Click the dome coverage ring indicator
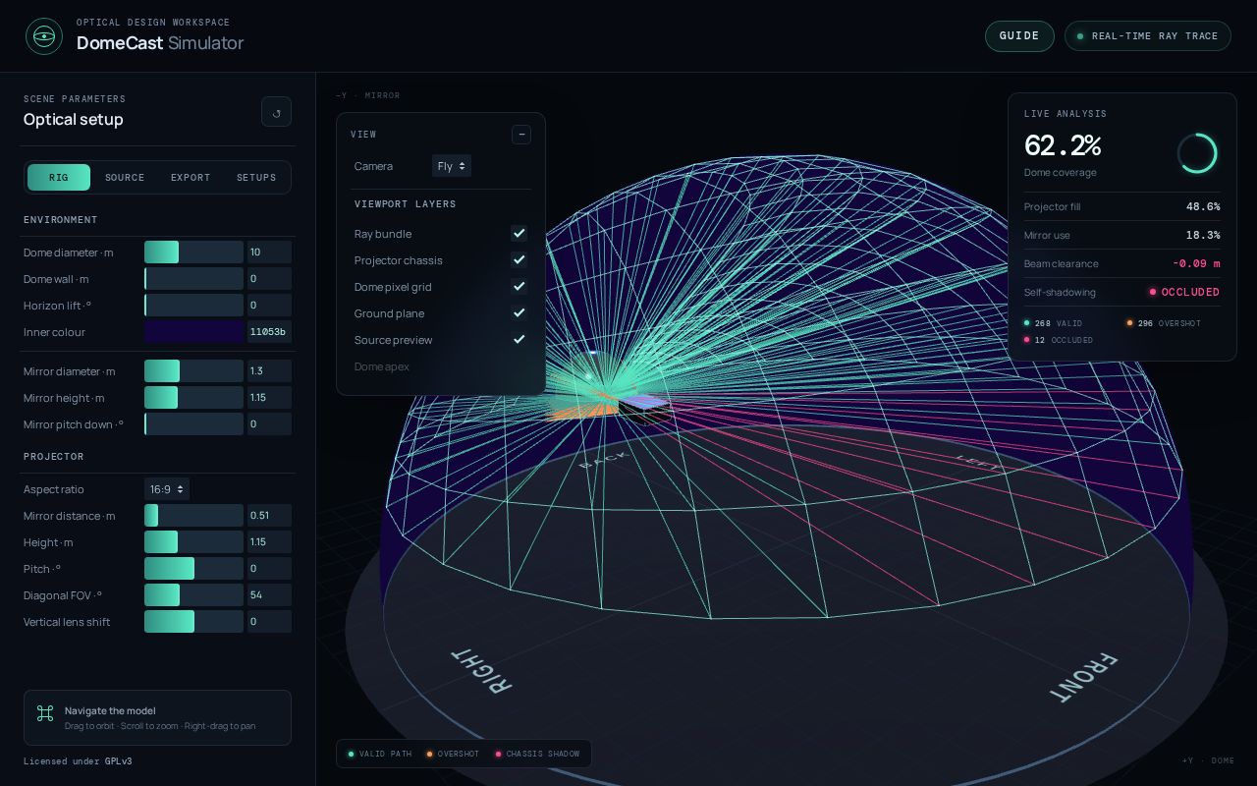1257x786 pixels. tap(1197, 153)
